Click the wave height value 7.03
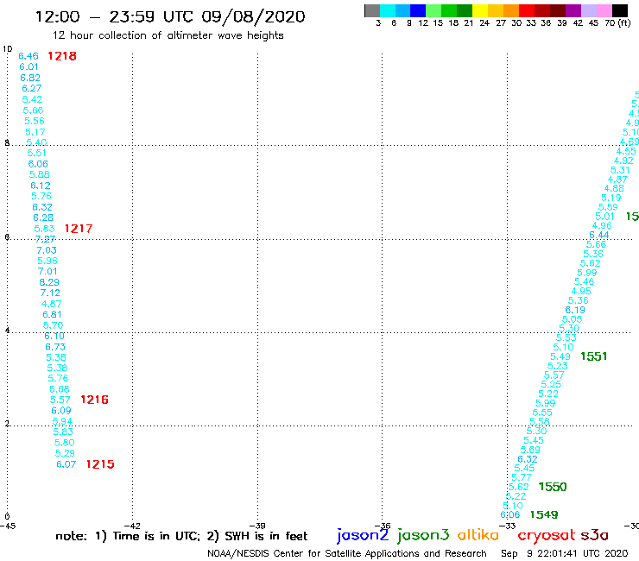639x561 pixels. point(47,250)
